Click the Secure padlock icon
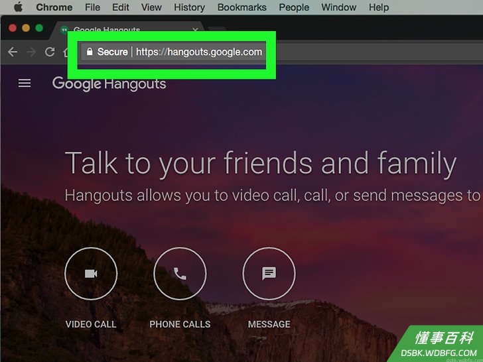 point(90,52)
